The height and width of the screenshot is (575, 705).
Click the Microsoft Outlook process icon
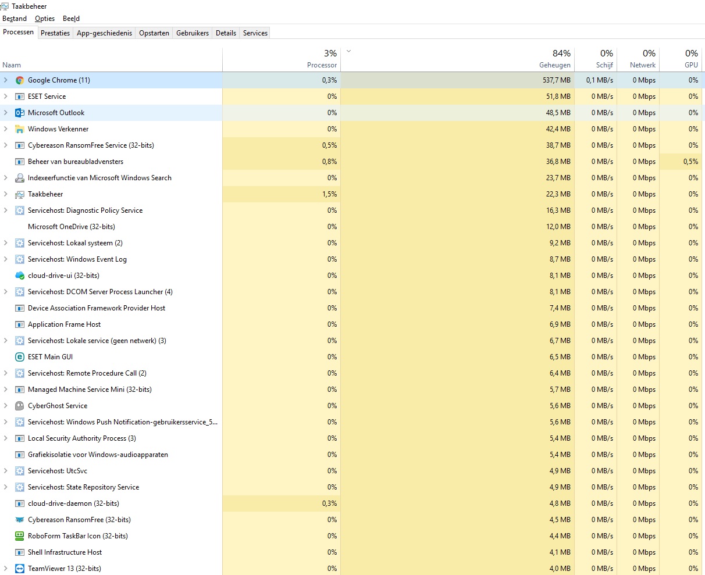coord(20,113)
